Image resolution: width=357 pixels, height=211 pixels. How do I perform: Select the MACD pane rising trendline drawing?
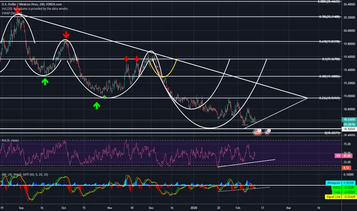[x=244, y=190]
